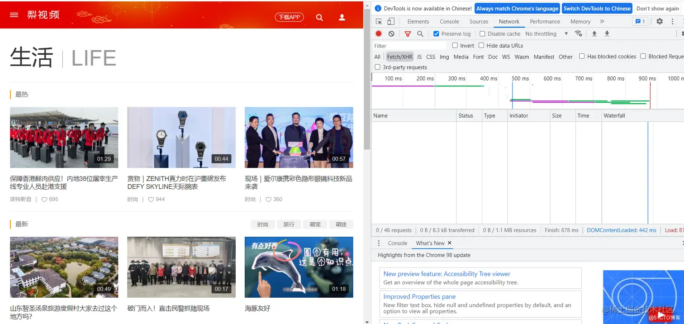Close the What's New drawer tab
Image resolution: width=684 pixels, height=324 pixels.
[x=450, y=243]
